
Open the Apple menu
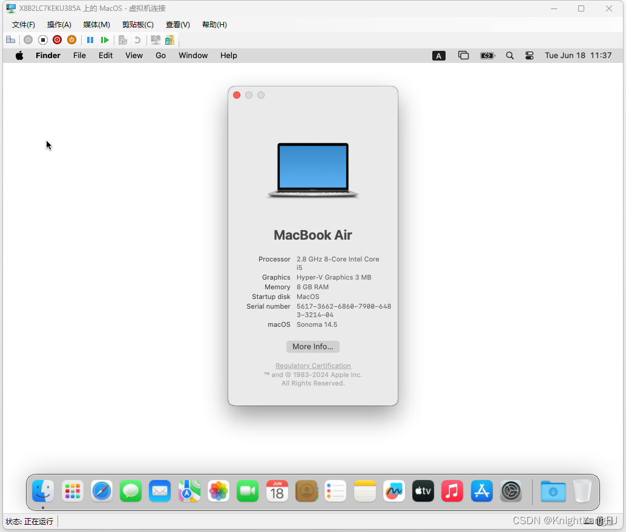[x=19, y=56]
